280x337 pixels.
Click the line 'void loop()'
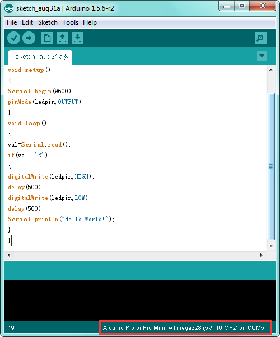click(x=27, y=123)
